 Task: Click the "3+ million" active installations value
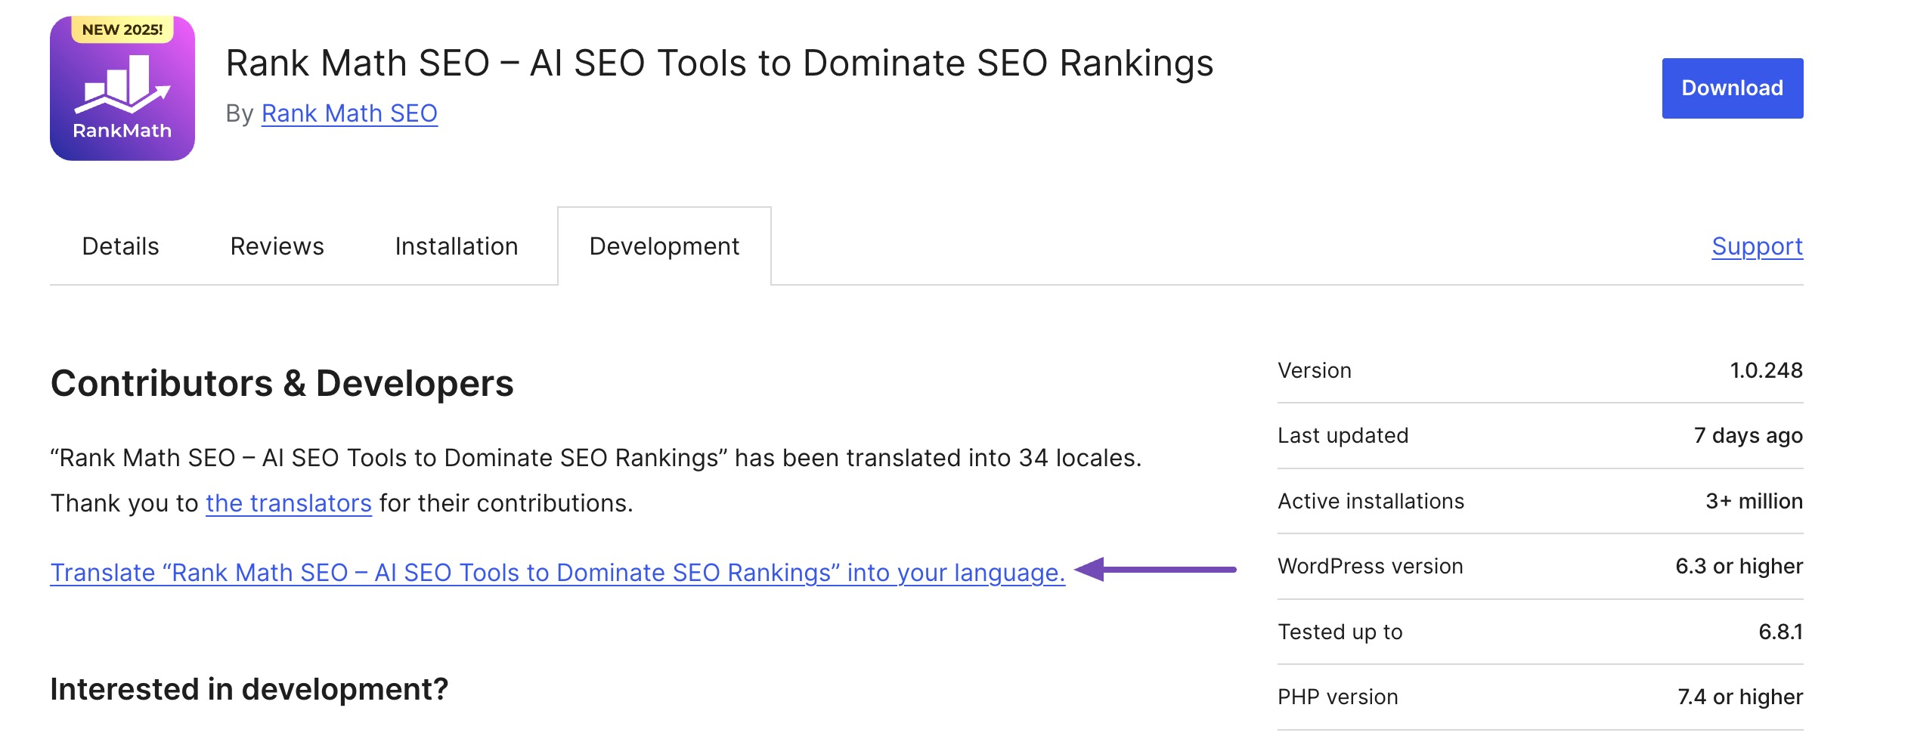(x=1754, y=502)
